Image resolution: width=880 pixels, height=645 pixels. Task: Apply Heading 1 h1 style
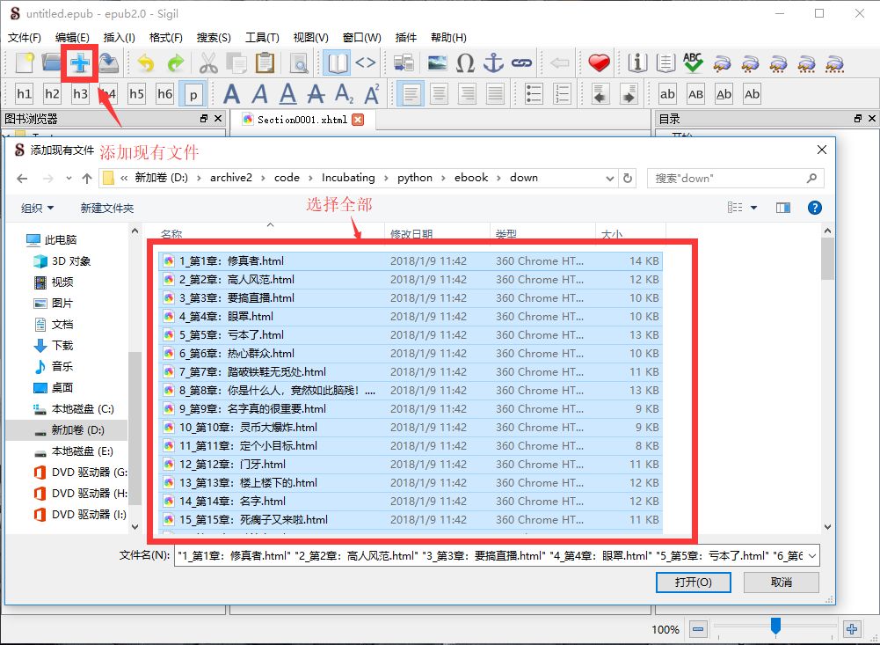(x=24, y=94)
